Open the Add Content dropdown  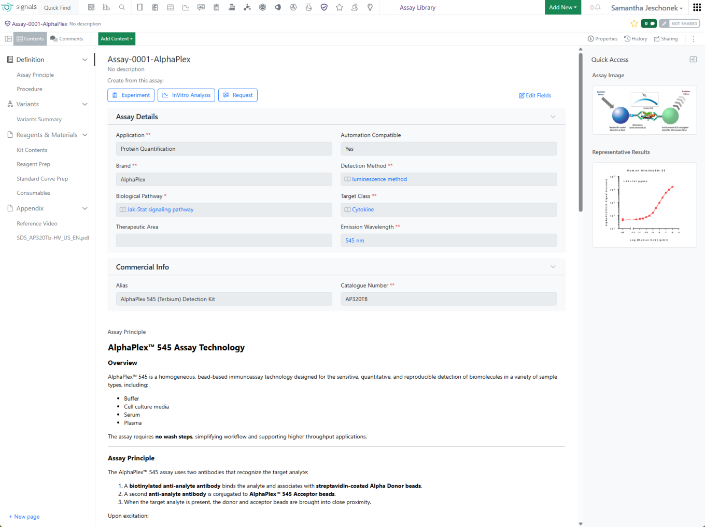117,39
